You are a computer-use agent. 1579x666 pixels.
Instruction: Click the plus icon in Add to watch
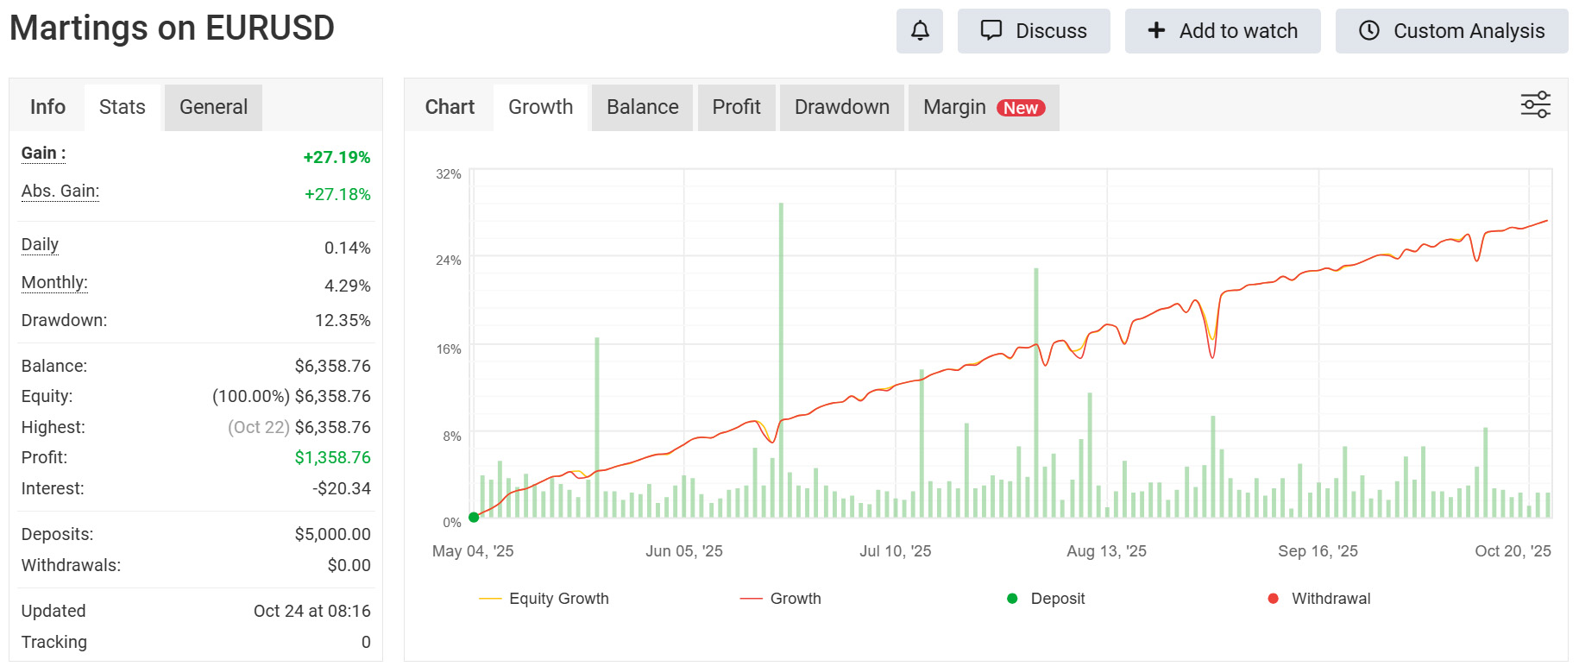(1156, 31)
